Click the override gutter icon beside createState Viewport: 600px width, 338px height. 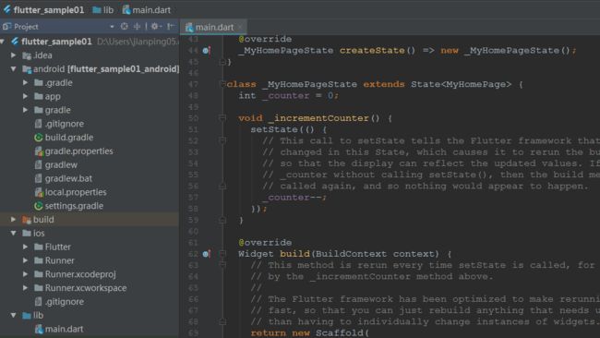206,51
